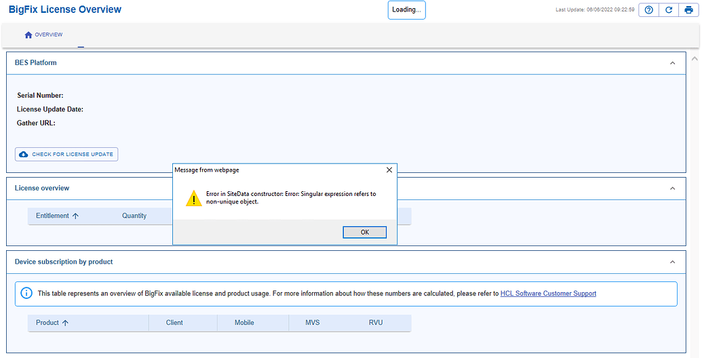Screen dimensions: 702x358
Task: Click the SiteData constructor error message
Action: (x=291, y=198)
